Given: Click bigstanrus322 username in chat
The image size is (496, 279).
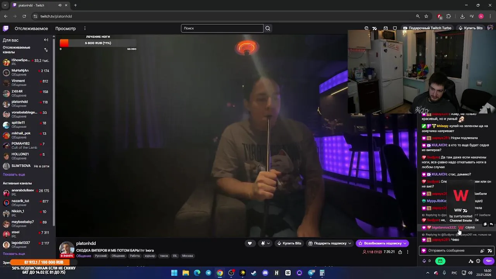Looking at the screenshot, I should pyautogui.click(x=444, y=227).
